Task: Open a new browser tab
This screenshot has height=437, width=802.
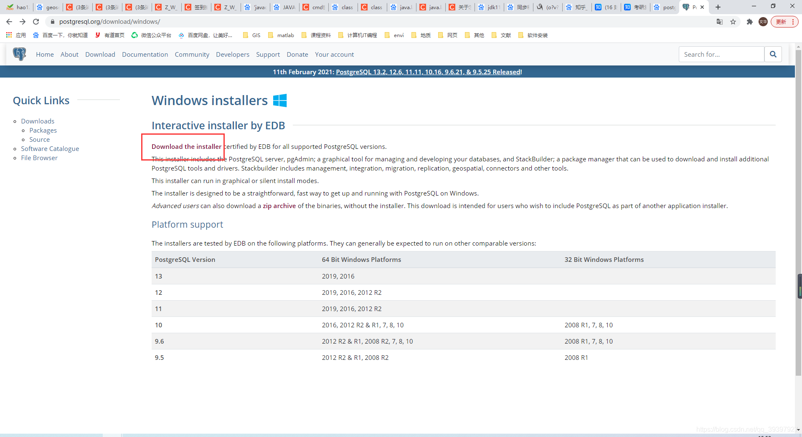Action: pos(718,7)
